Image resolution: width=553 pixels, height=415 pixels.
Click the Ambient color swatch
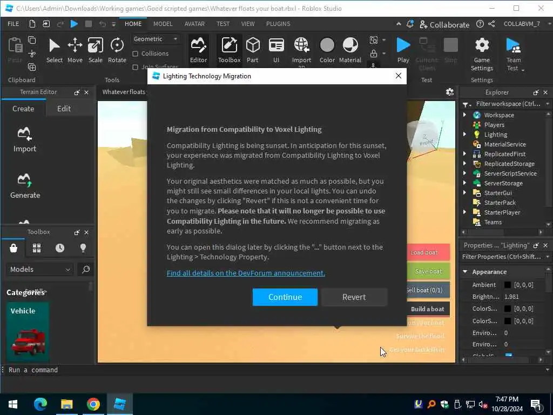click(508, 285)
